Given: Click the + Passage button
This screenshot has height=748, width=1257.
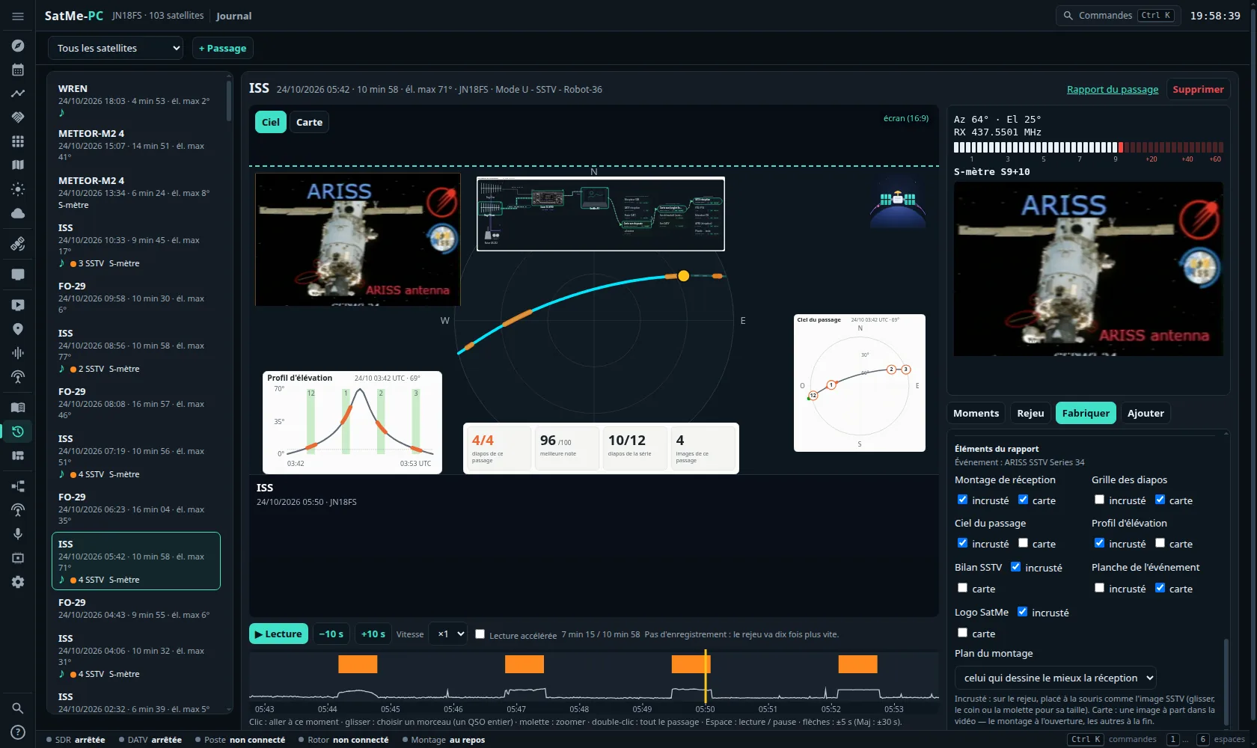Looking at the screenshot, I should 222,48.
